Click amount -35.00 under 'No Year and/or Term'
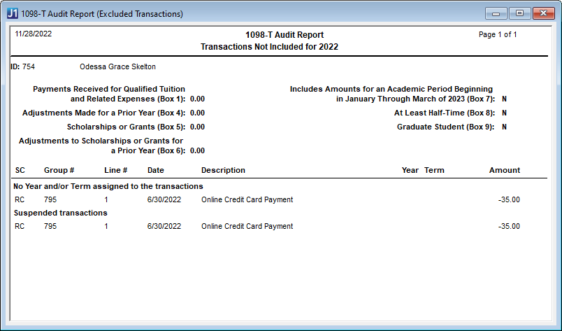562x331 pixels. click(509, 199)
